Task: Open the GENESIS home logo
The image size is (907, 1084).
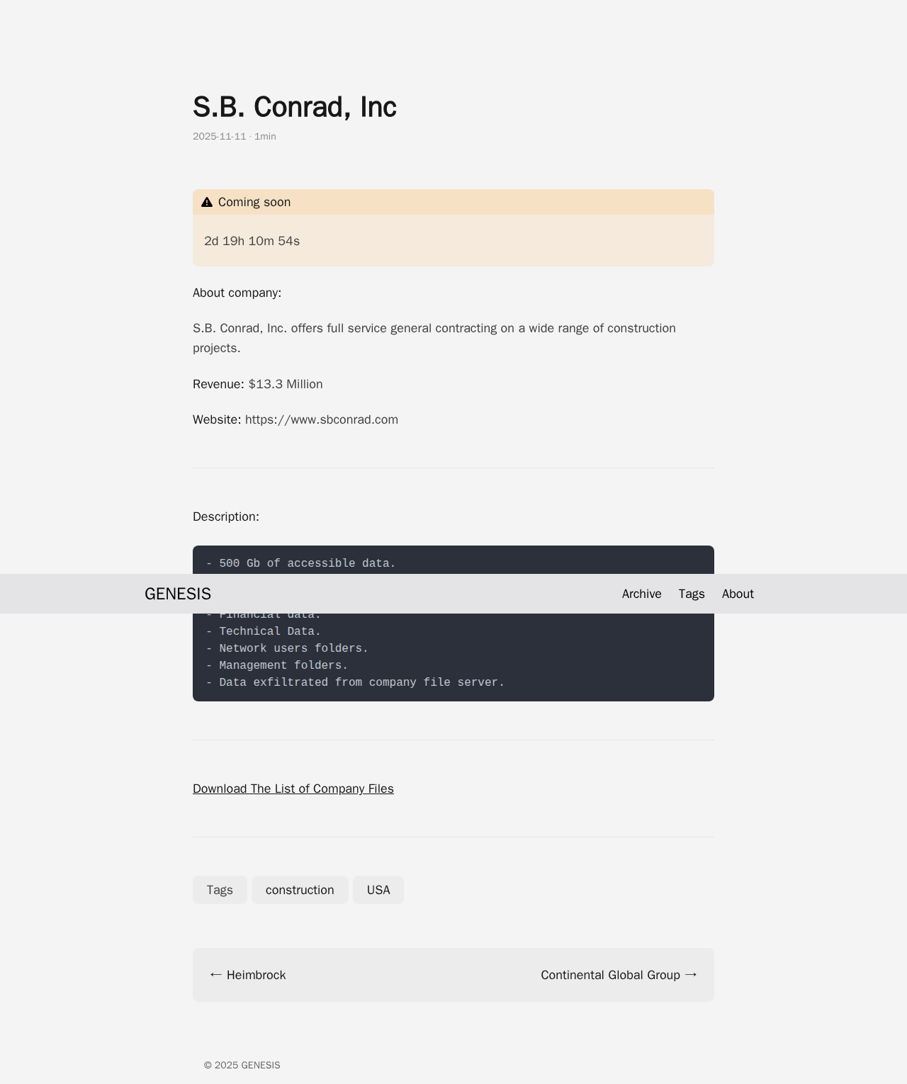Action: pos(178,594)
